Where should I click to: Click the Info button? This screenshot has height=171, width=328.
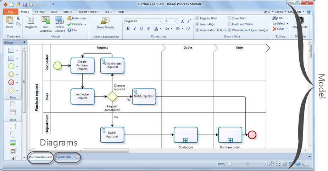[x=72, y=30]
